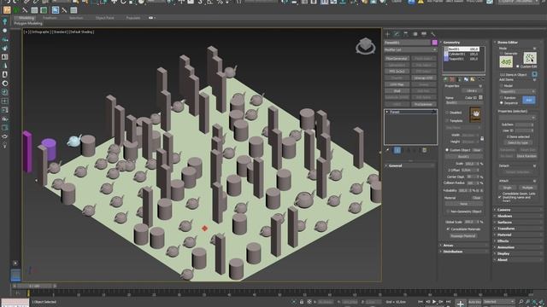Image resolution: width=547 pixels, height=307 pixels.
Task: Check the Template checkbox
Action: point(447,121)
